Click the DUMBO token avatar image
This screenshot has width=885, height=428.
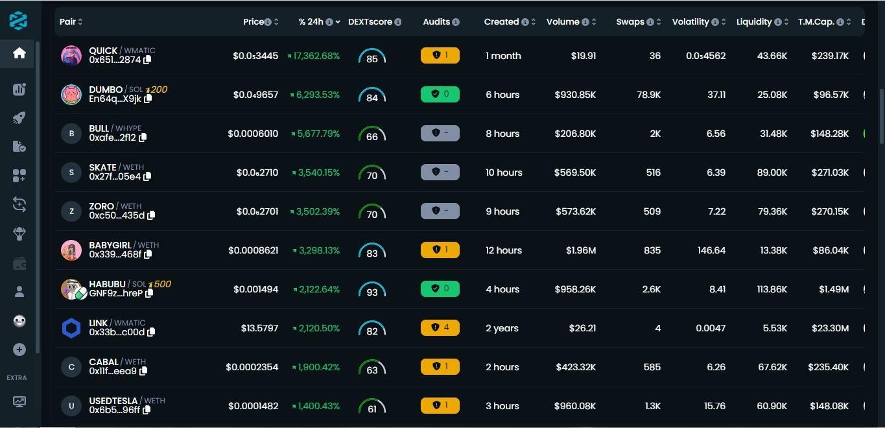(71, 95)
